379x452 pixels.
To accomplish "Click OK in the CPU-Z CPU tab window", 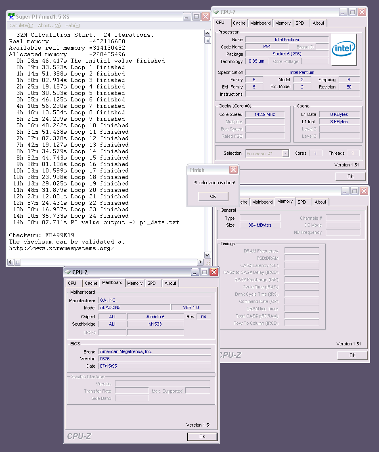I will (350, 177).
